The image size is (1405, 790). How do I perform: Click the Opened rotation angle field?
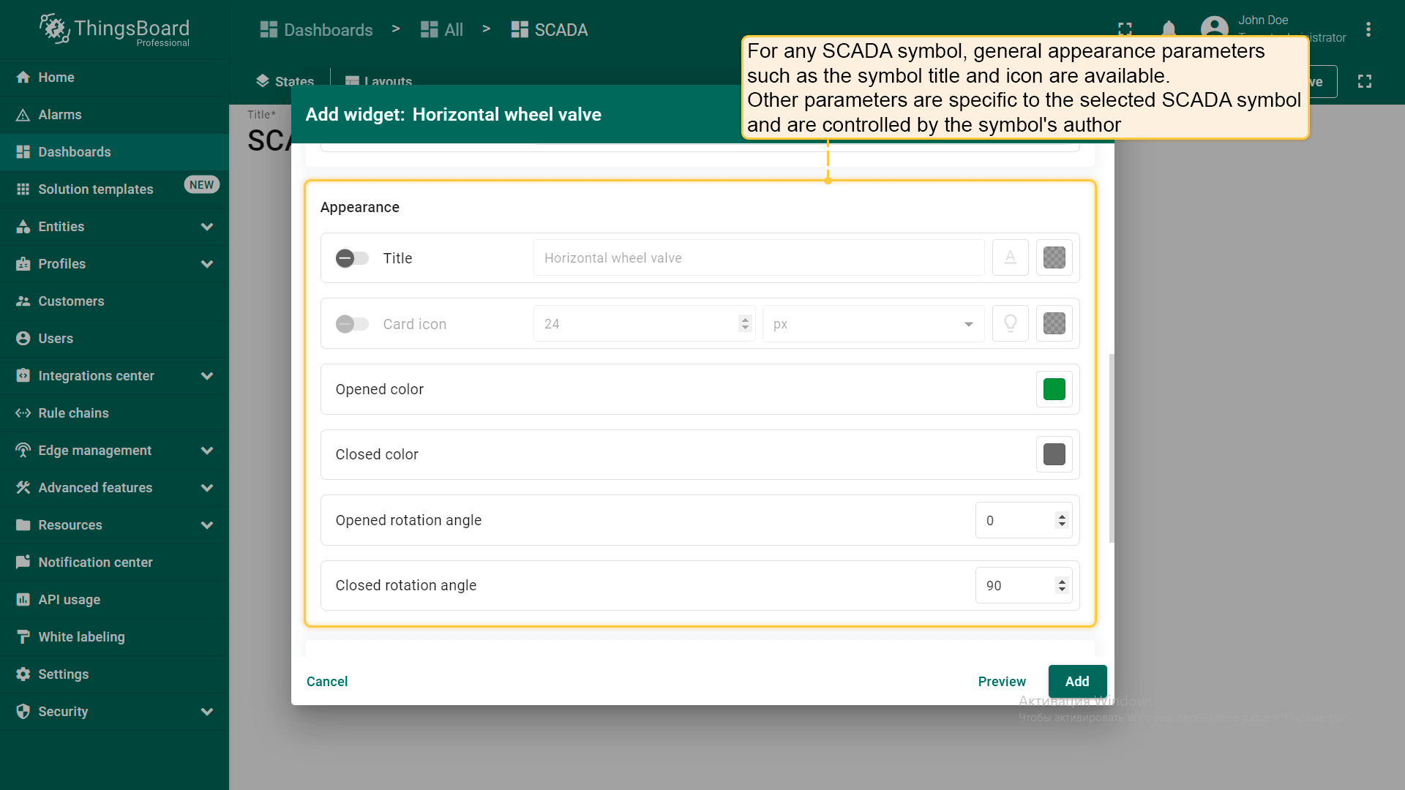pos(1014,520)
